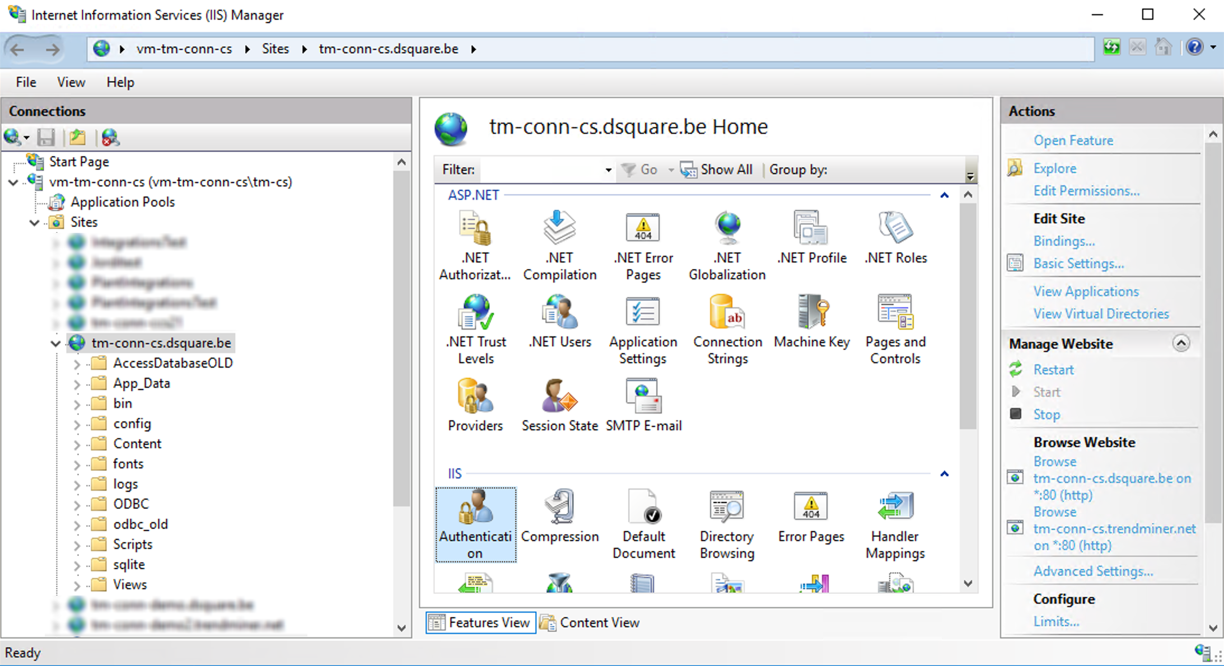The width and height of the screenshot is (1224, 666).
Task: Open the View menu
Action: tap(71, 82)
